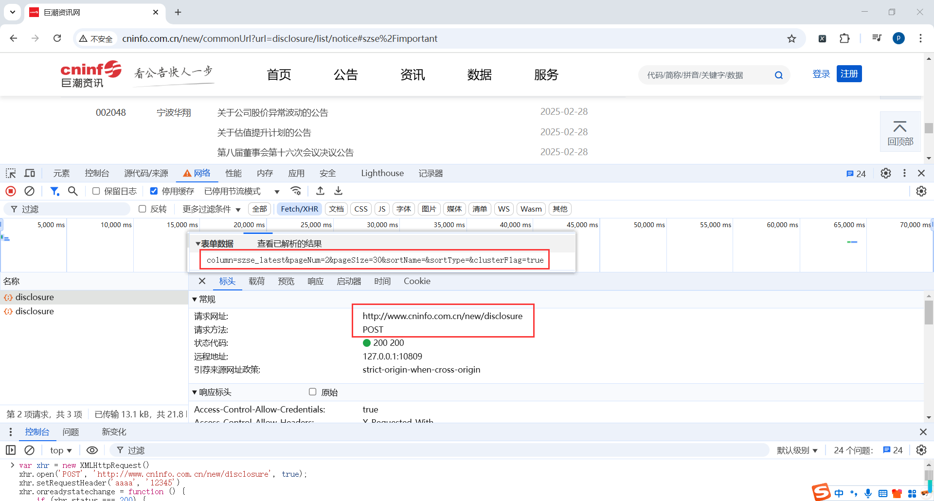
Task: Open the 更多过滤条件 dropdown
Action: click(x=212, y=209)
